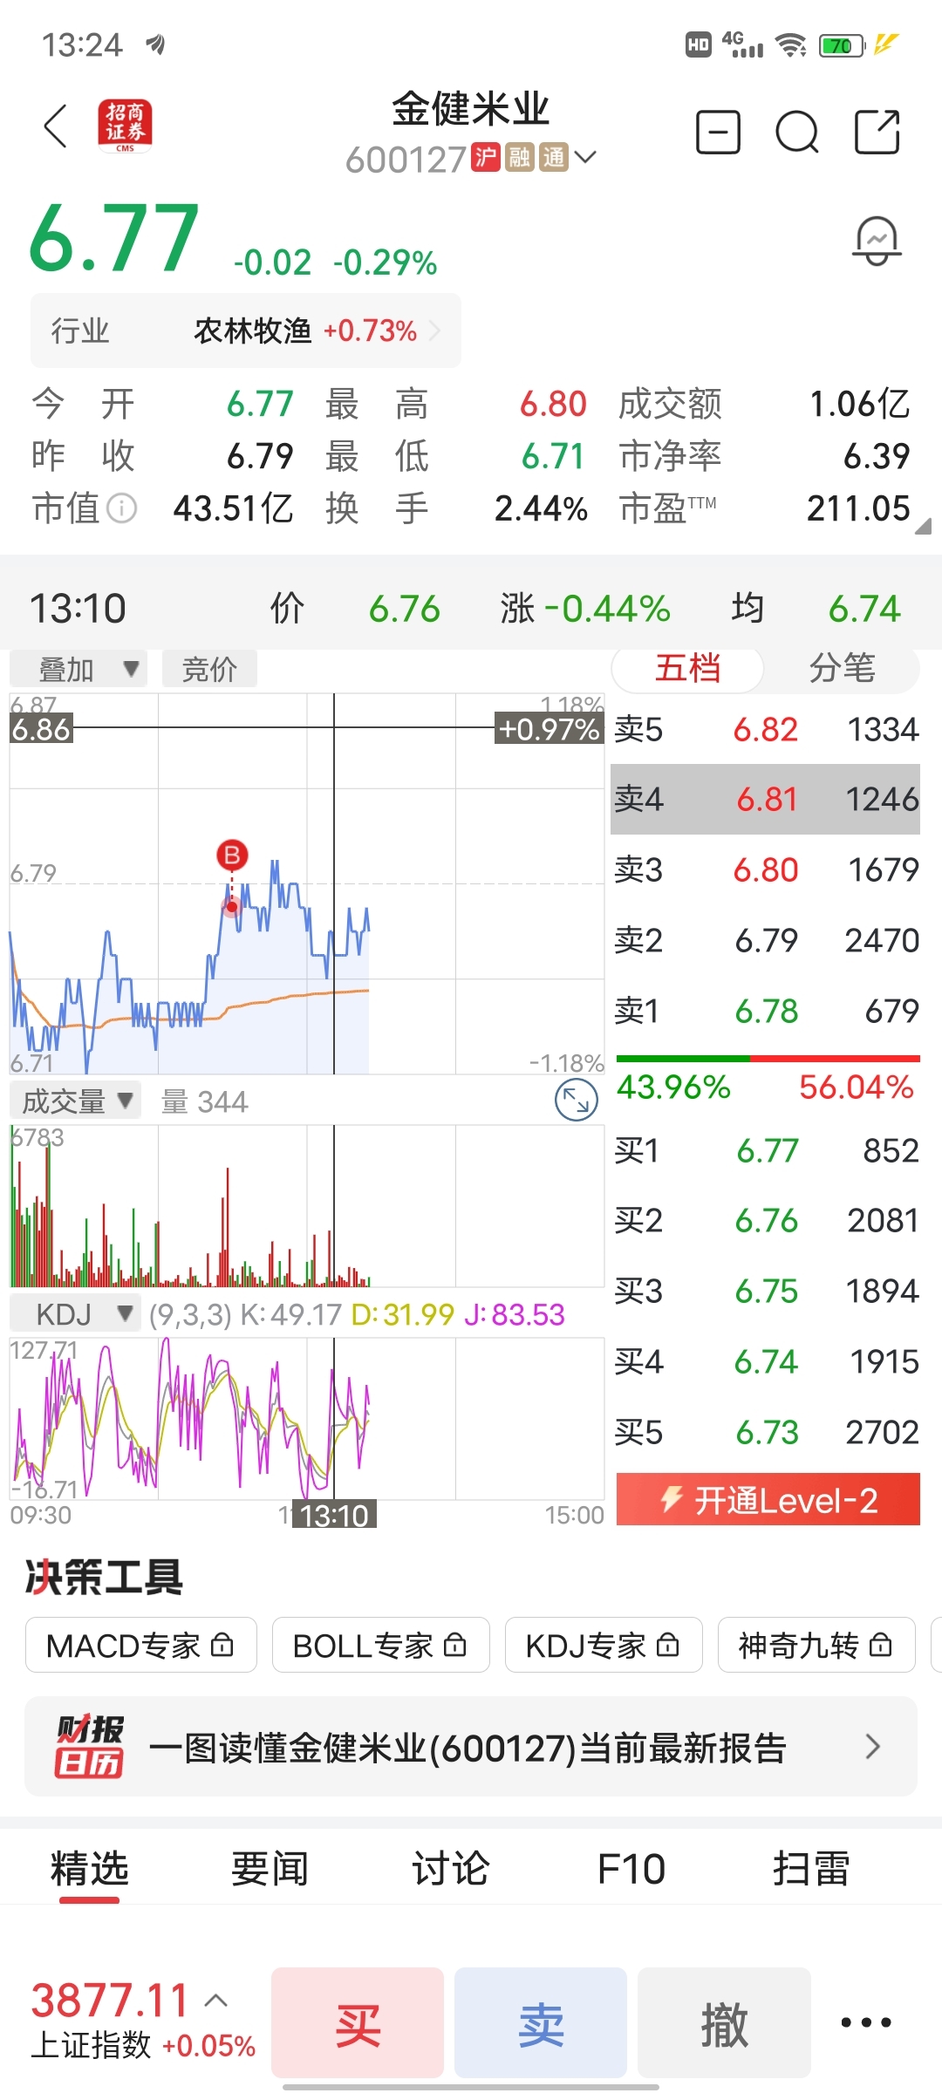
Task: Tap 开通Level-2 button
Action: pyautogui.click(x=768, y=1499)
